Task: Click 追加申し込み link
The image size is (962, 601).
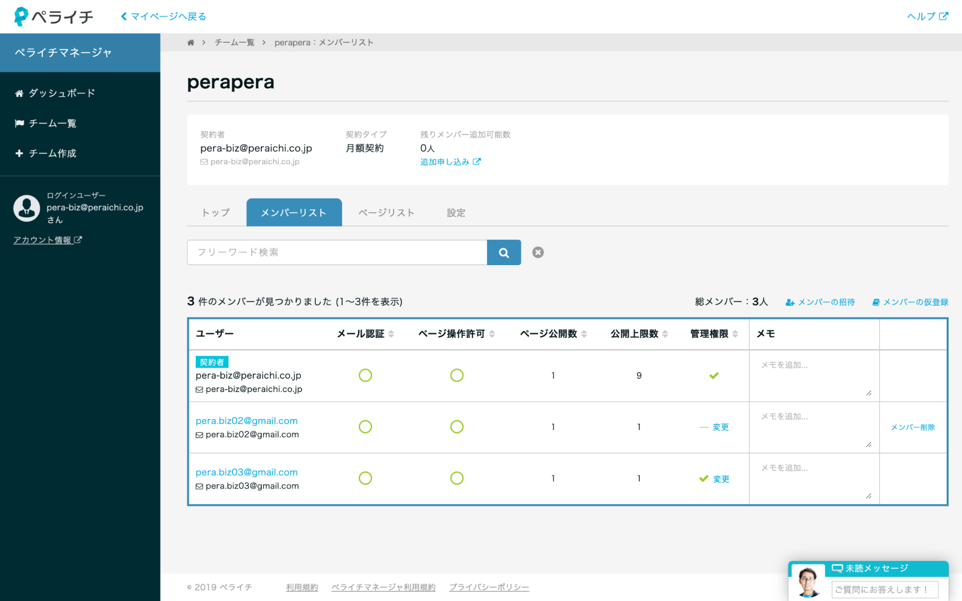Action: 450,162
